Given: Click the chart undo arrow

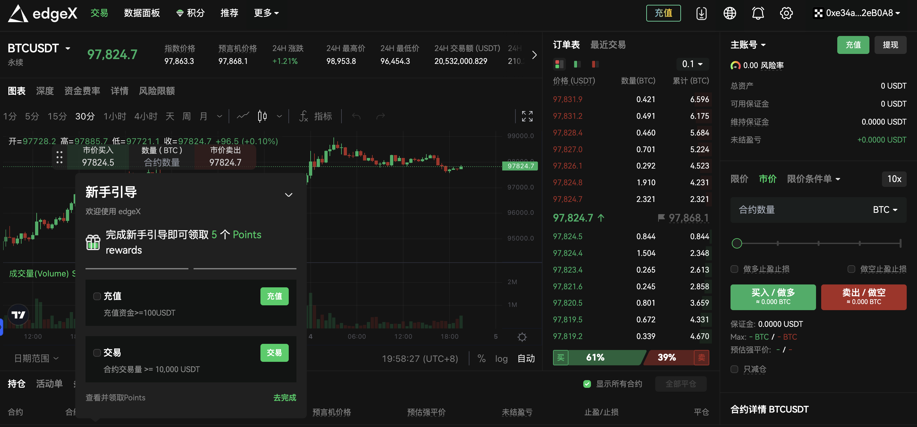Looking at the screenshot, I should 356,116.
